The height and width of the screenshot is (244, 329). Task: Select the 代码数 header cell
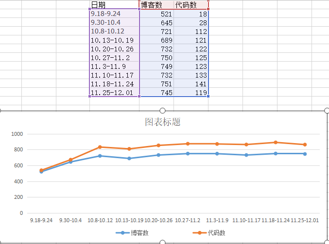pyautogui.click(x=191, y=4)
